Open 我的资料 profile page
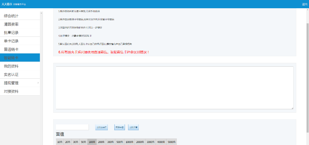This screenshot has width=309, height=145. (11, 66)
